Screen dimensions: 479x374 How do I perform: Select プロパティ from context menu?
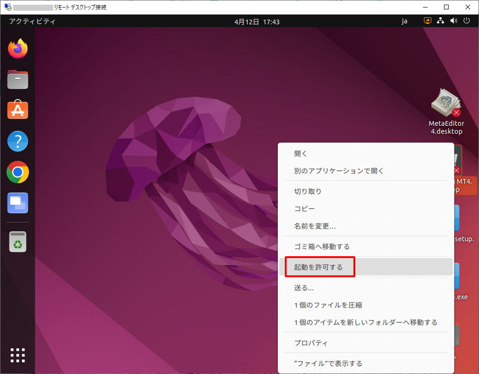311,343
